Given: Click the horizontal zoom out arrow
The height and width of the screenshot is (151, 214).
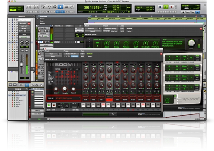Looking at the screenshot, I should click(x=27, y=7).
